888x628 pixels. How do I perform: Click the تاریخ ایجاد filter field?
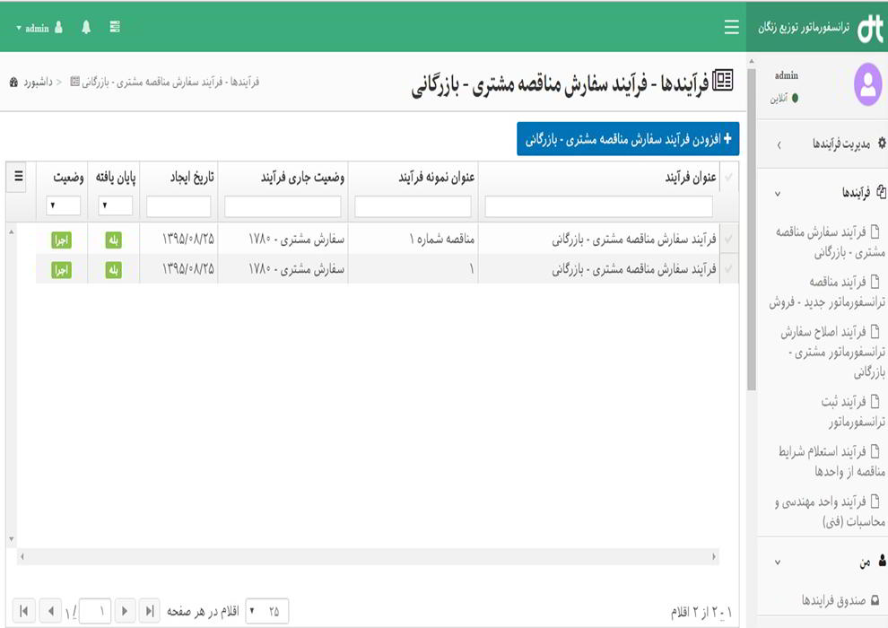pyautogui.click(x=178, y=206)
